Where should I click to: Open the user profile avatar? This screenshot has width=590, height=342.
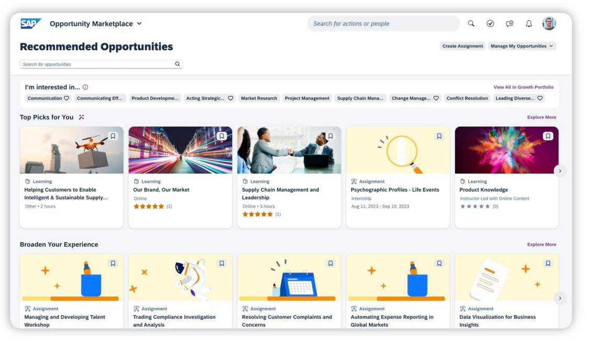coord(549,24)
